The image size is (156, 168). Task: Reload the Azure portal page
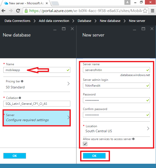coord(18,11)
